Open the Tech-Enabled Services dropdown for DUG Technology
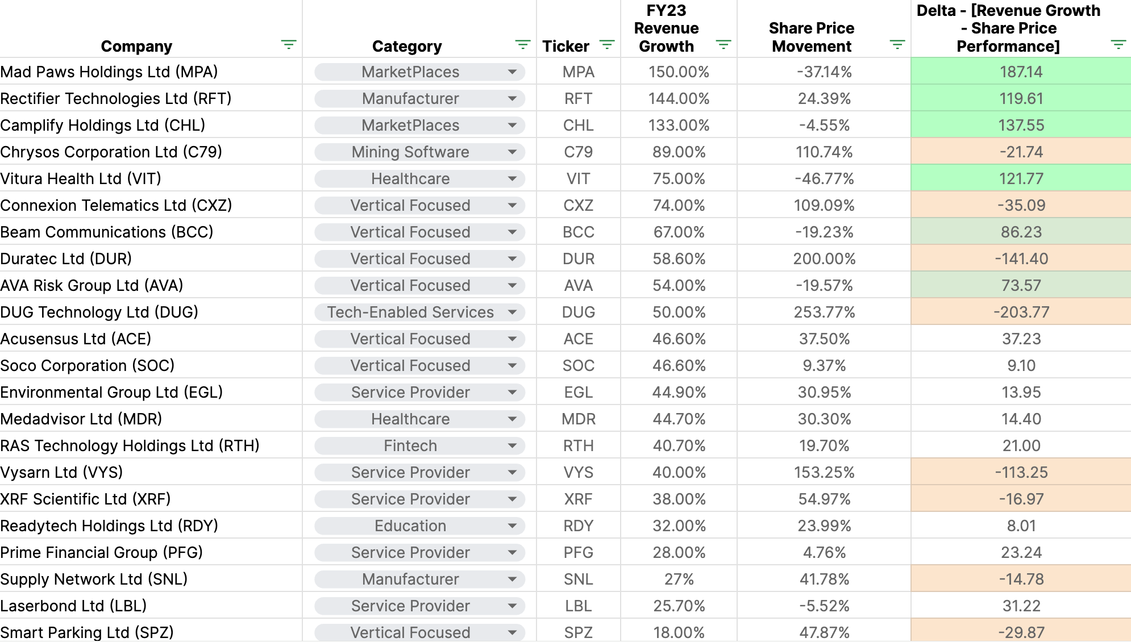 click(513, 312)
